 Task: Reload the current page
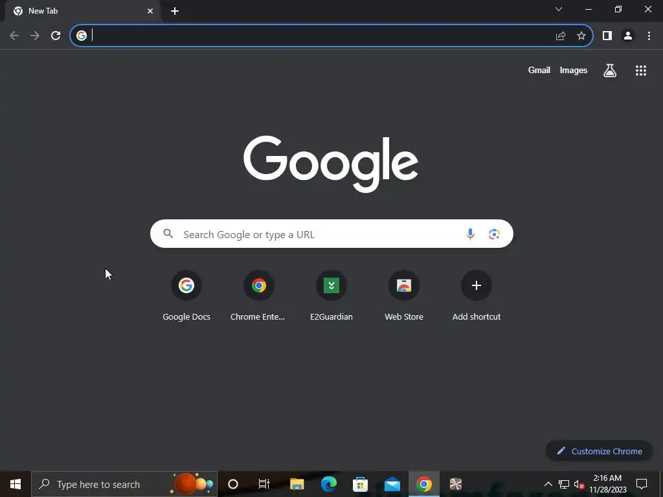[x=56, y=36]
